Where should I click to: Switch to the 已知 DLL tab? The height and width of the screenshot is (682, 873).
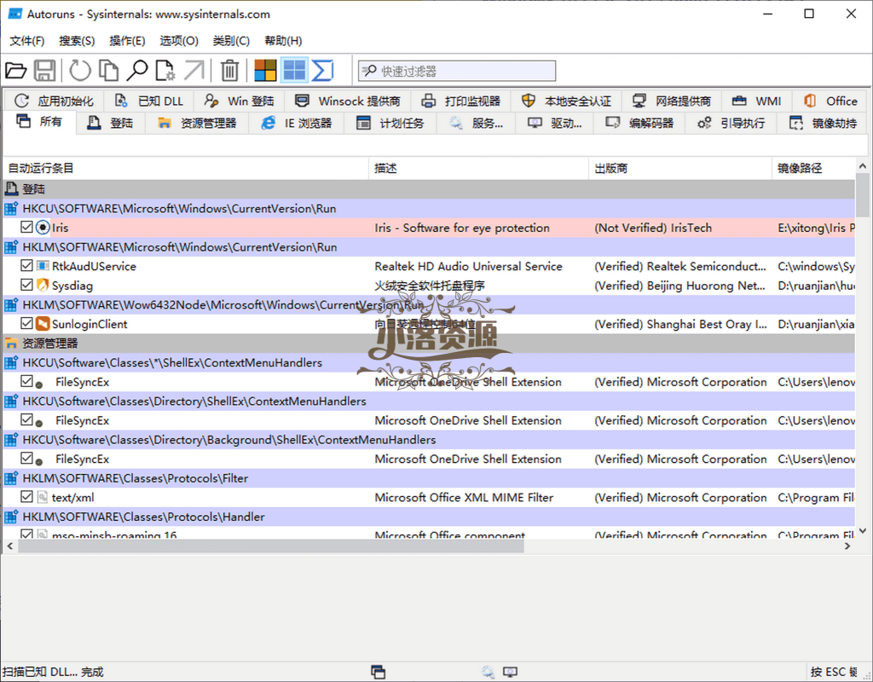[148, 101]
